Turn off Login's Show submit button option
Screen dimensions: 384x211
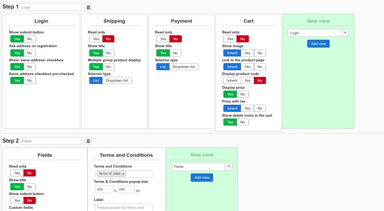point(29,39)
